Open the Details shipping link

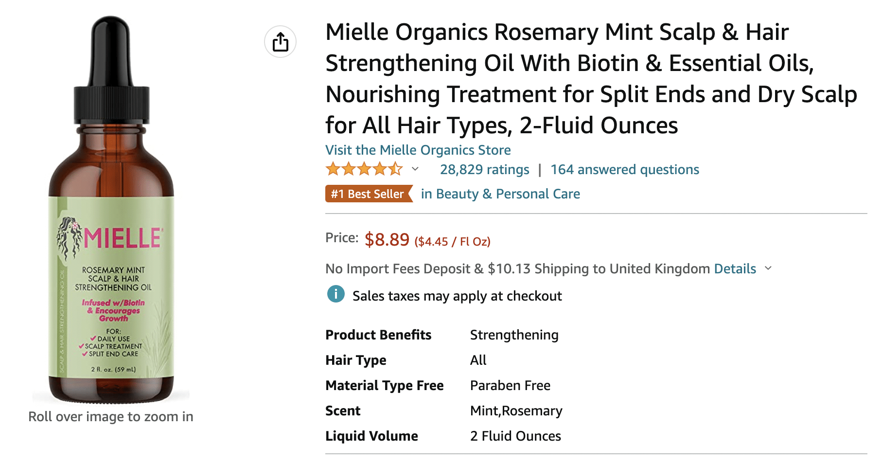[x=735, y=268]
